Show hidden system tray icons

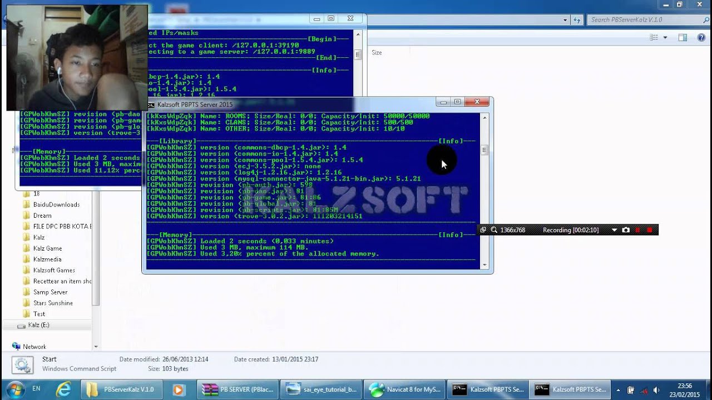618,390
